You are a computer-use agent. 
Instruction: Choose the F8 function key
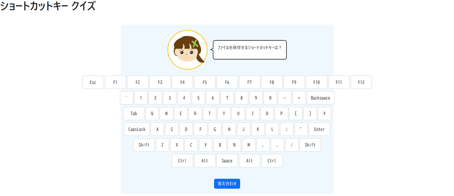point(272,82)
